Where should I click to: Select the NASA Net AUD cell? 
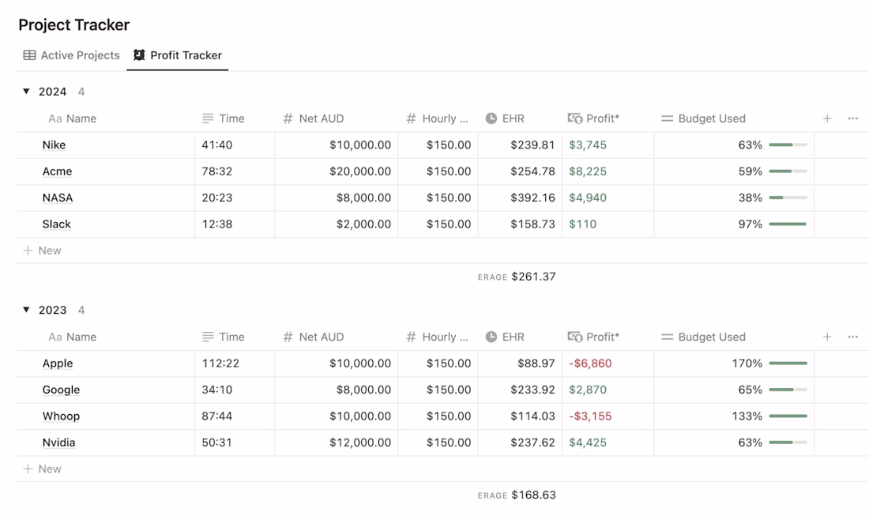[x=337, y=198]
